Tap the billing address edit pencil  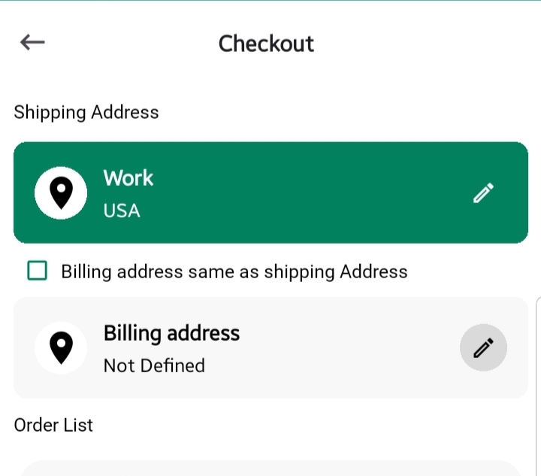[483, 348]
